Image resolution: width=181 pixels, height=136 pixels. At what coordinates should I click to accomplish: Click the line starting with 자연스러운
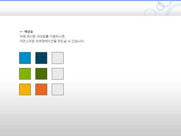(52, 41)
